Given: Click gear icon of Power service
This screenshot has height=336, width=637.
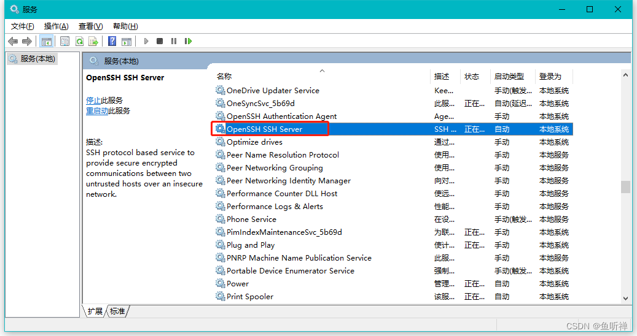Looking at the screenshot, I should click(220, 283).
